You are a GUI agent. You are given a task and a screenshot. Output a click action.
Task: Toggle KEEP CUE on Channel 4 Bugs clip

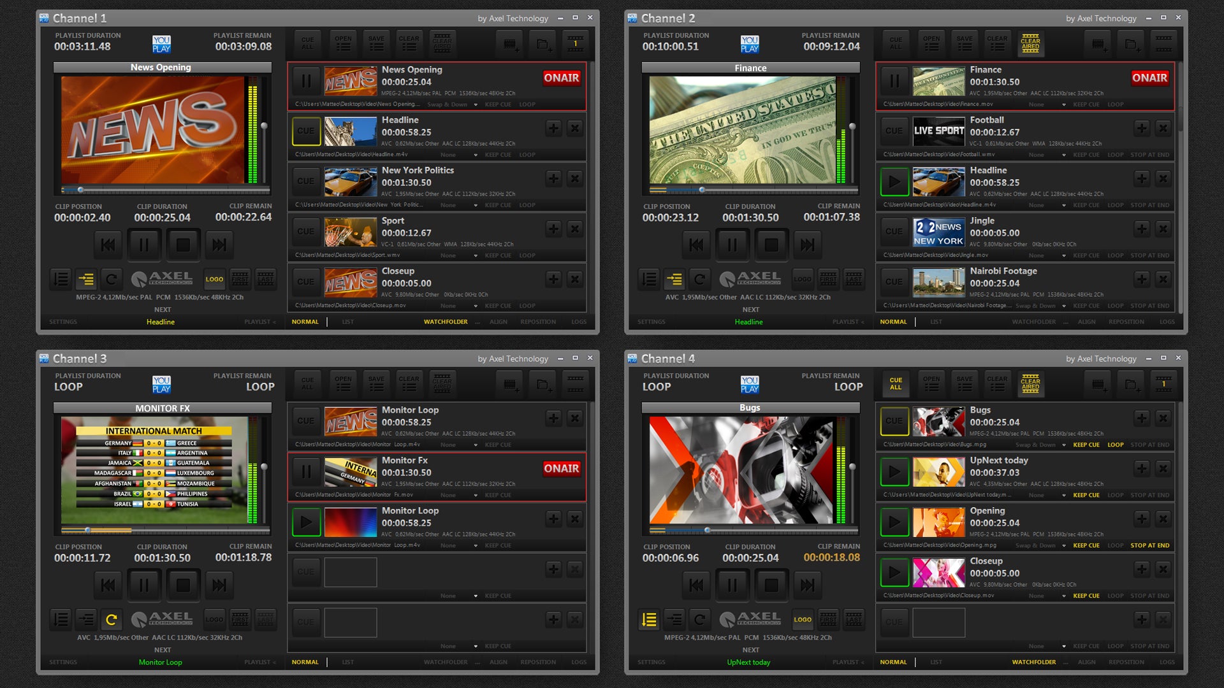(x=1086, y=445)
